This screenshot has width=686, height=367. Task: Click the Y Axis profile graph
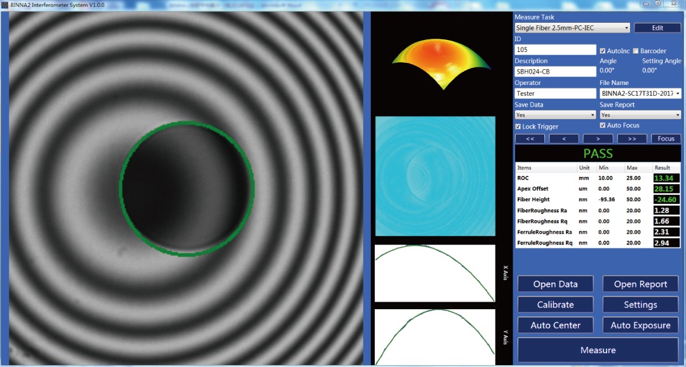(435, 337)
